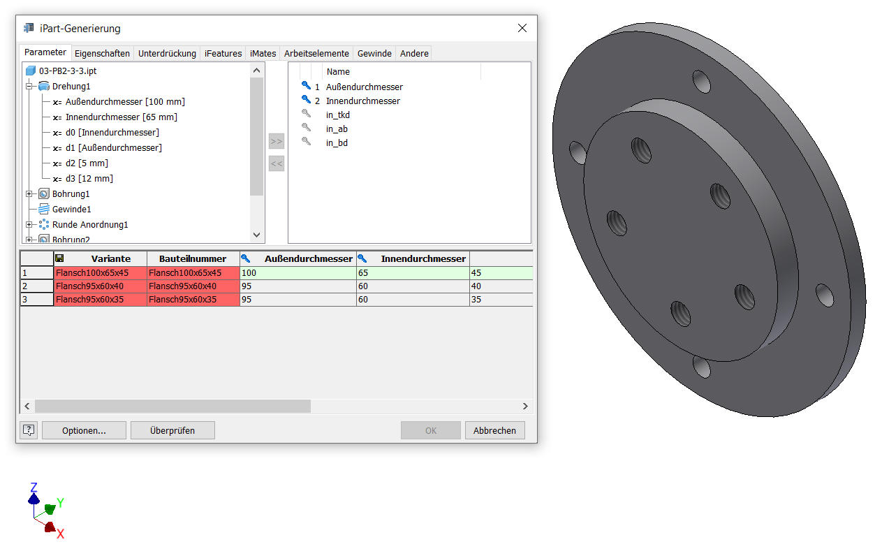This screenshot has width=882, height=549.
Task: Click Variante cell Flansch100x65x45
Action: [101, 273]
